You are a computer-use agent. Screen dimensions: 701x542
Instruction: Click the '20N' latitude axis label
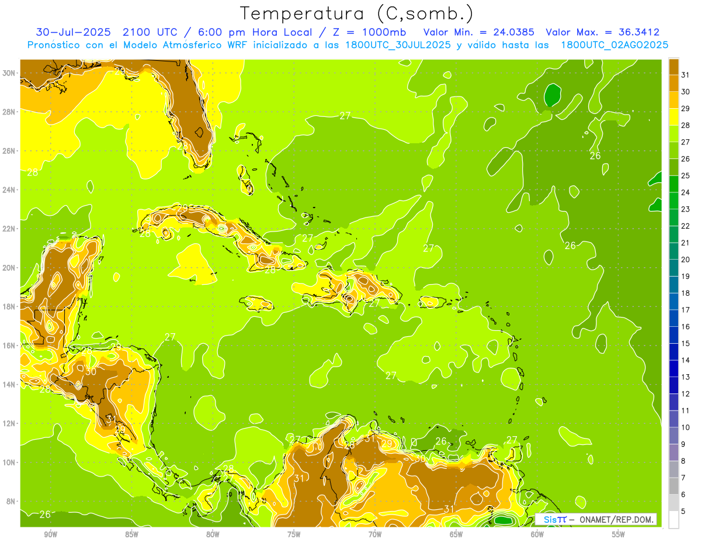coord(10,268)
